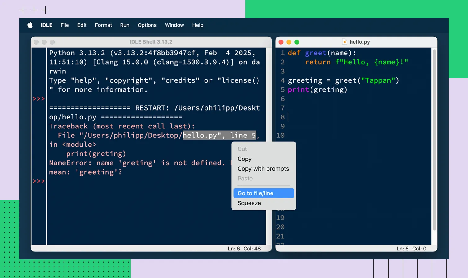The height and width of the screenshot is (278, 468).
Task: Click the last >>> prompt in shell
Action: coord(39,181)
